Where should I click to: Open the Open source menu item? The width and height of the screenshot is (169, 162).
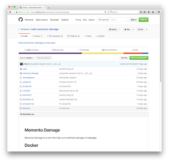(41, 20)
